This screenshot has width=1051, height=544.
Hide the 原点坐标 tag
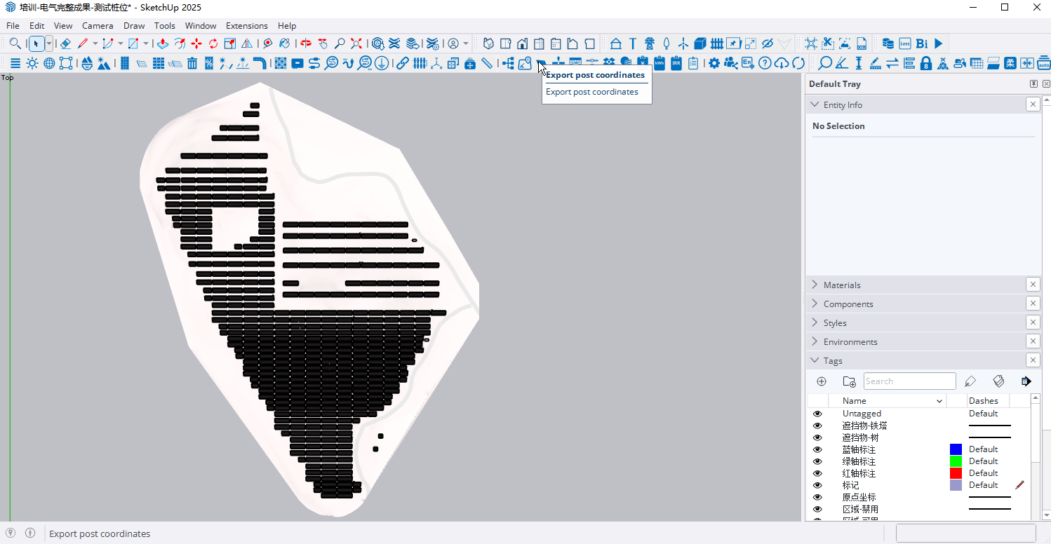[x=817, y=497]
